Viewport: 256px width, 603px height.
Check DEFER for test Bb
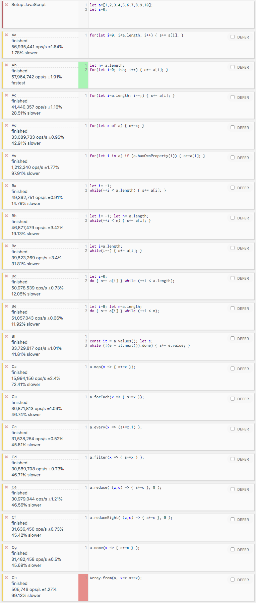(x=233, y=218)
